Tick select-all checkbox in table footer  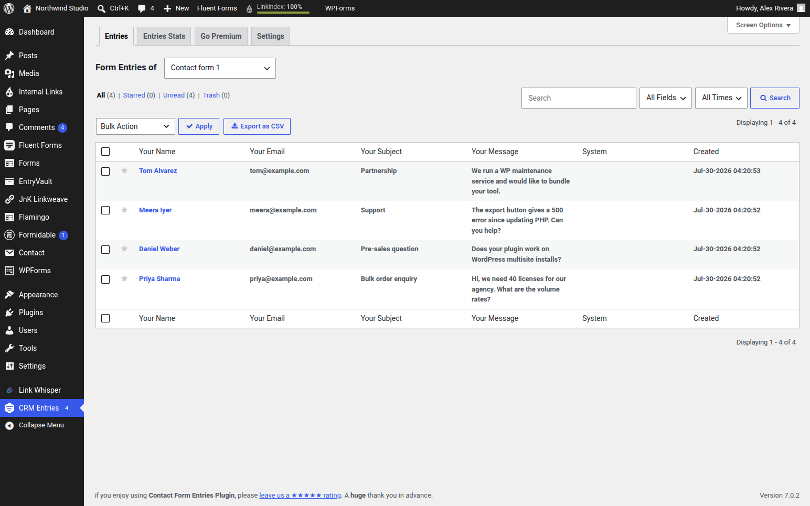point(105,318)
